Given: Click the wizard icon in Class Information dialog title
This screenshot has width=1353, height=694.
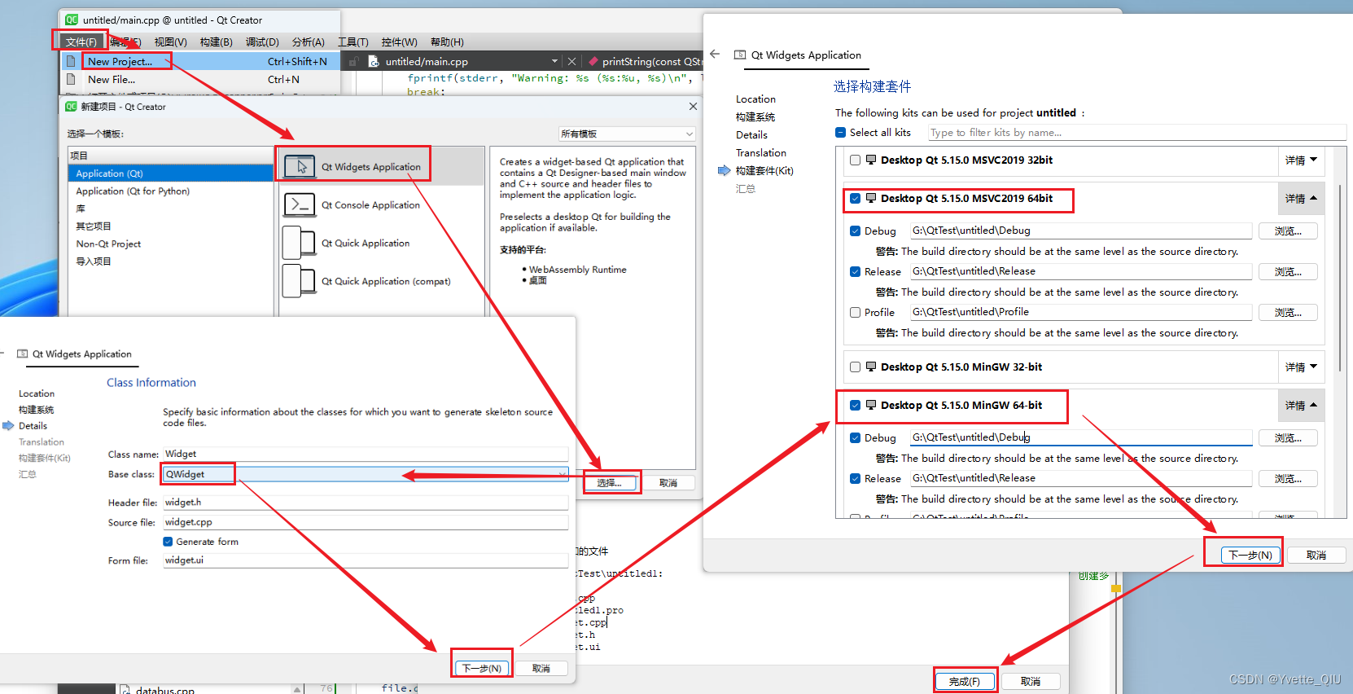Looking at the screenshot, I should [23, 354].
